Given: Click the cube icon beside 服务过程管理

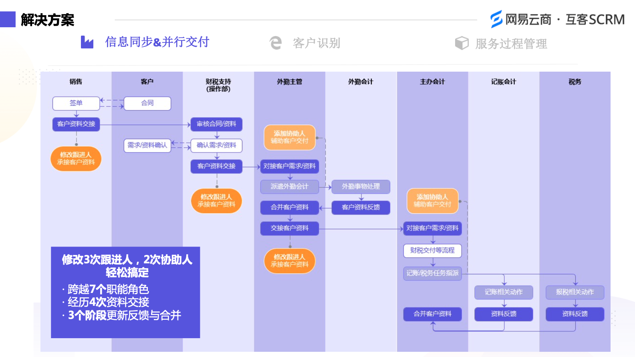Looking at the screenshot, I should (462, 43).
